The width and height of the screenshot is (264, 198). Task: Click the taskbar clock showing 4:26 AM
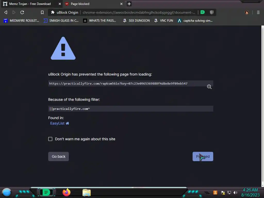point(250,192)
